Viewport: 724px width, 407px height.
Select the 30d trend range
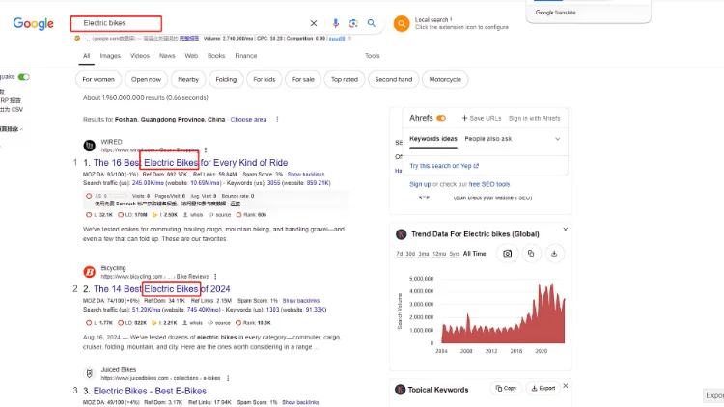coord(410,254)
